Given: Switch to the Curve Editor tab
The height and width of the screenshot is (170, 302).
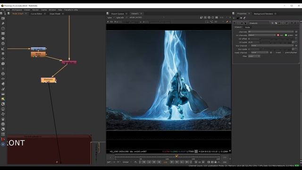Looking at the screenshot, I should pos(36,14).
